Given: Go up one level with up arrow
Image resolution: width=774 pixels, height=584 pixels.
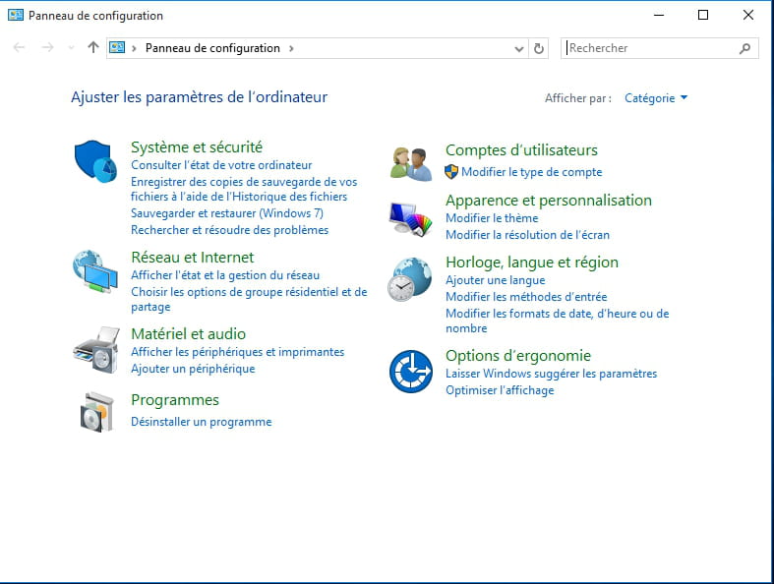Looking at the screenshot, I should 93,47.
